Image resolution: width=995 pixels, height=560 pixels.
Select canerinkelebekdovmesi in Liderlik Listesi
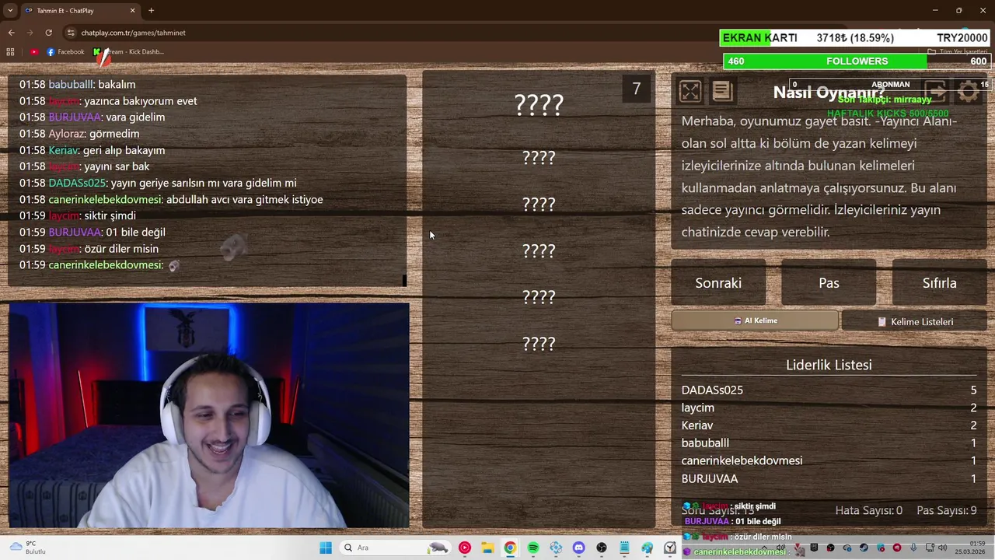(x=742, y=460)
